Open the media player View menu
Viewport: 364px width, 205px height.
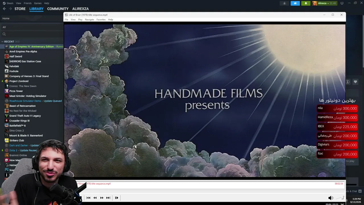[x=73, y=20]
